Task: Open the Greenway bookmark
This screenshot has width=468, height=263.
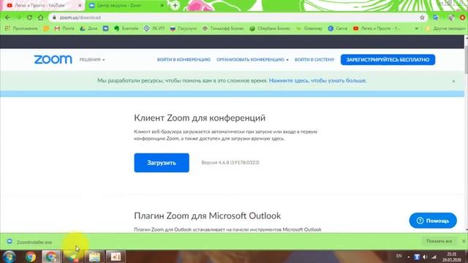Action: (x=309, y=28)
